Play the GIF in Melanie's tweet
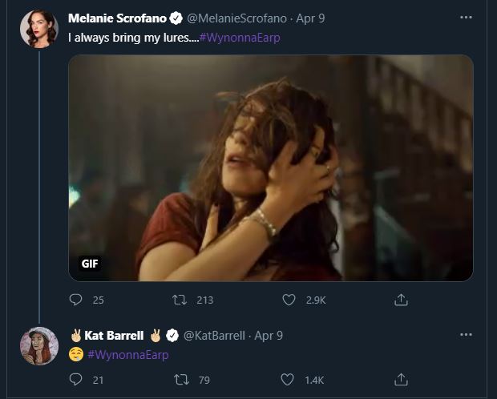The height and width of the screenshot is (399, 497). (x=270, y=167)
